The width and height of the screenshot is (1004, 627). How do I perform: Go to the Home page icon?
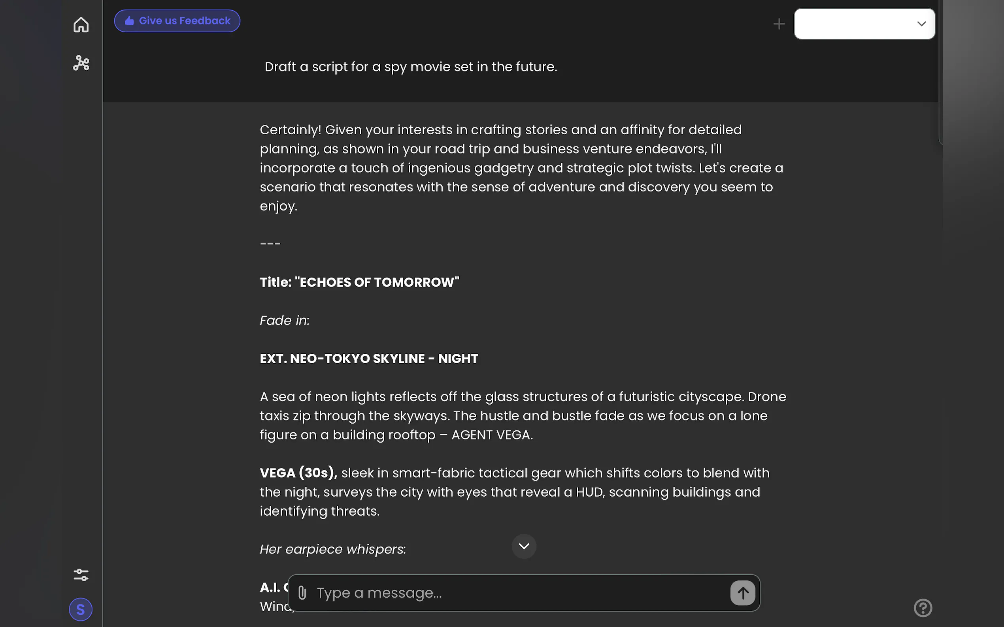point(81,25)
